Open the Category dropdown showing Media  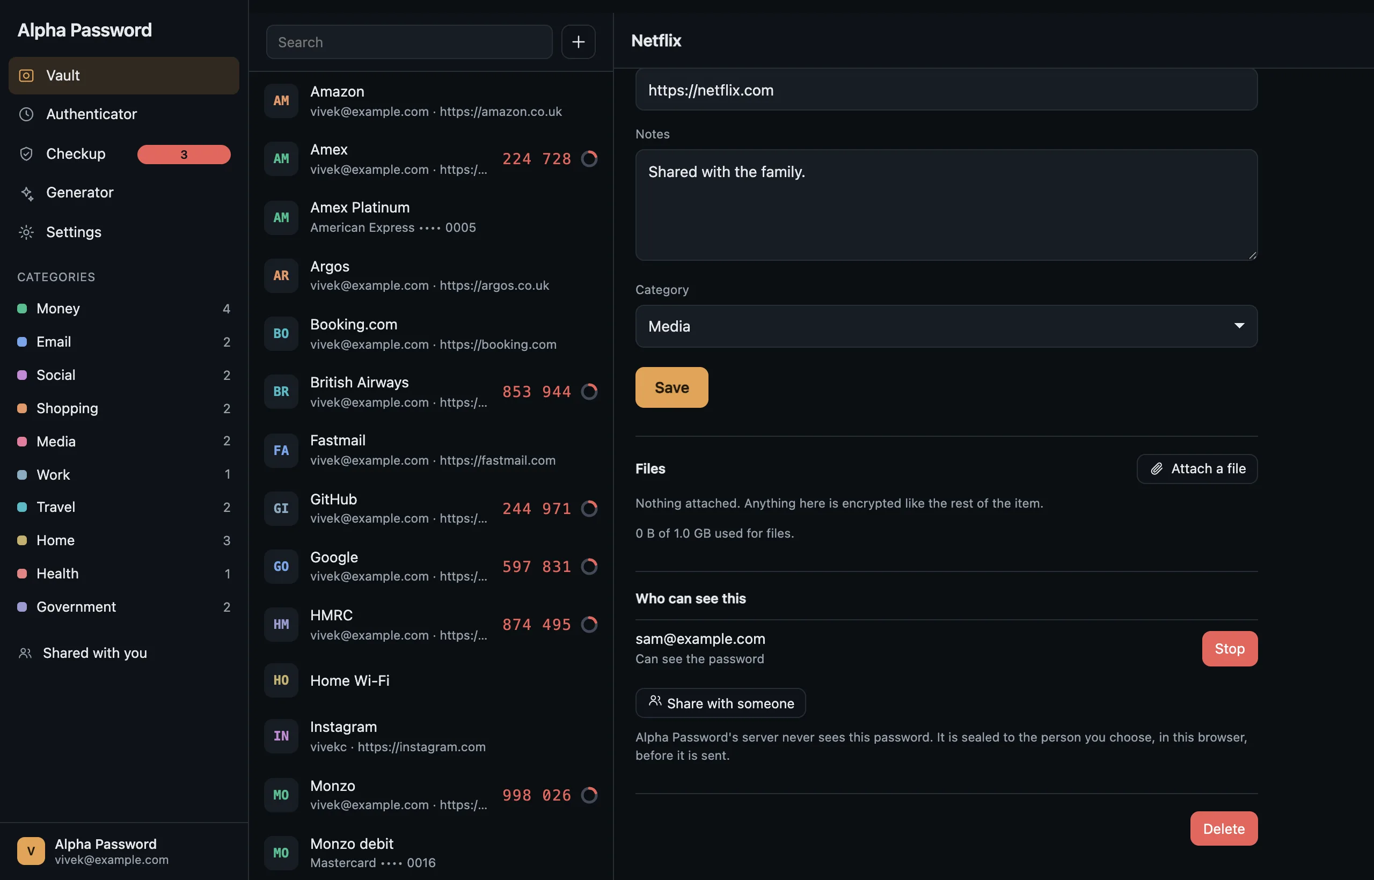coord(946,326)
